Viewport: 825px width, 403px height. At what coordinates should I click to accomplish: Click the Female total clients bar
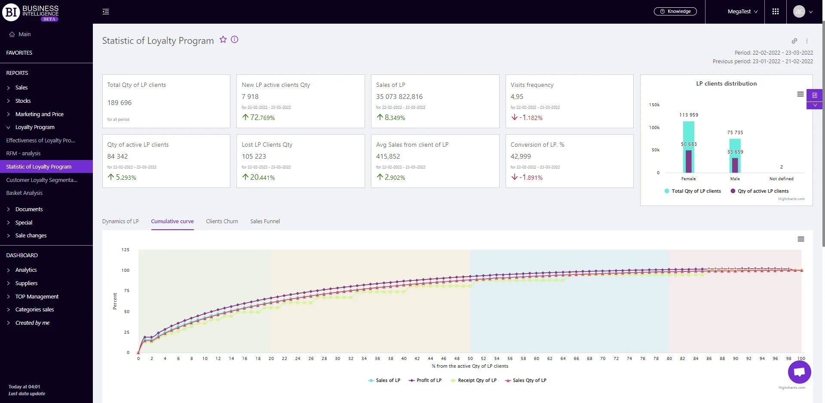(x=688, y=133)
